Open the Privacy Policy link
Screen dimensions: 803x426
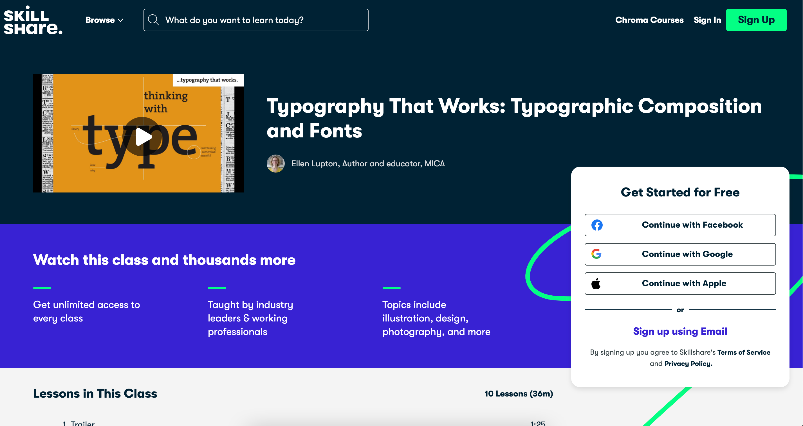(x=688, y=363)
